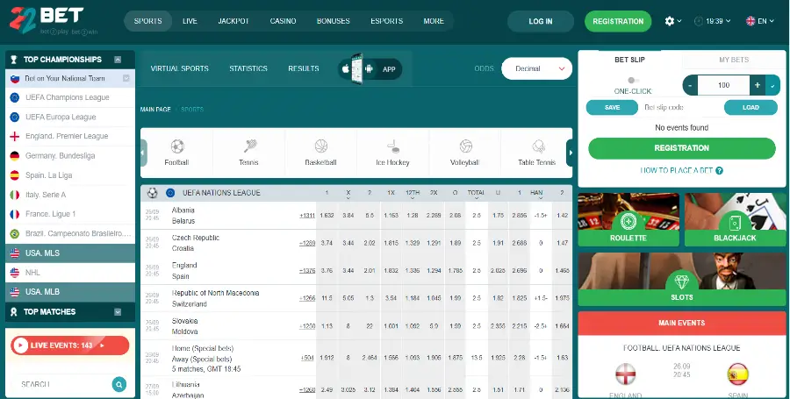Click LOAD bet slip button
The height and width of the screenshot is (399, 790).
point(750,108)
